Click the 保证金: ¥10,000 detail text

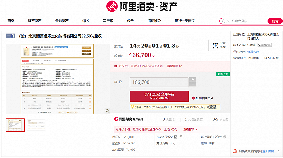(123, 137)
